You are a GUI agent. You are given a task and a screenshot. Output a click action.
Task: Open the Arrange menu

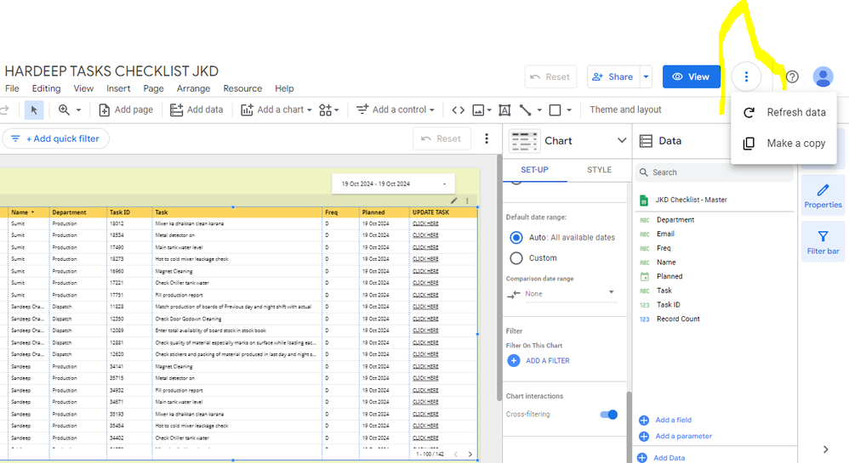coord(193,88)
